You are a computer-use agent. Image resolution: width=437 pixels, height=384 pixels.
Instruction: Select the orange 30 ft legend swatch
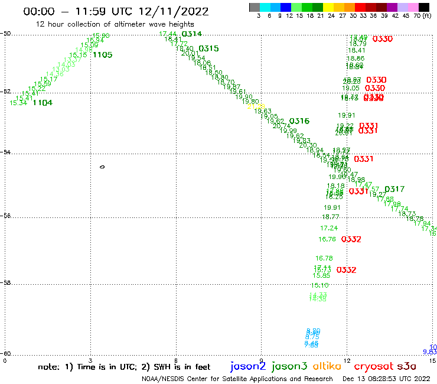(350, 7)
